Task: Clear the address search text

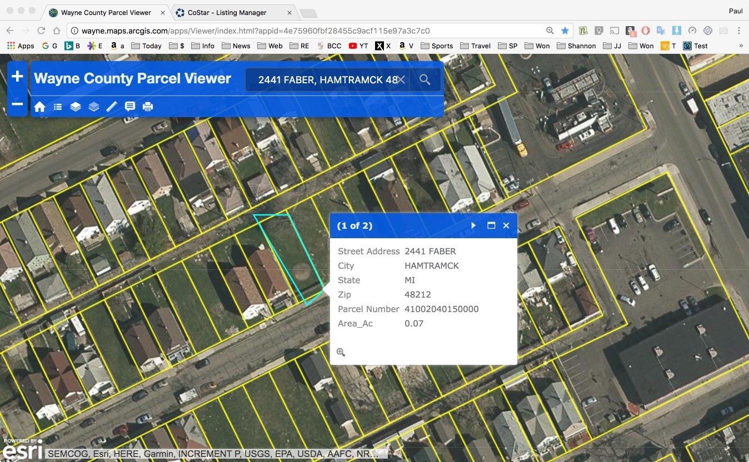Action: 401,80
